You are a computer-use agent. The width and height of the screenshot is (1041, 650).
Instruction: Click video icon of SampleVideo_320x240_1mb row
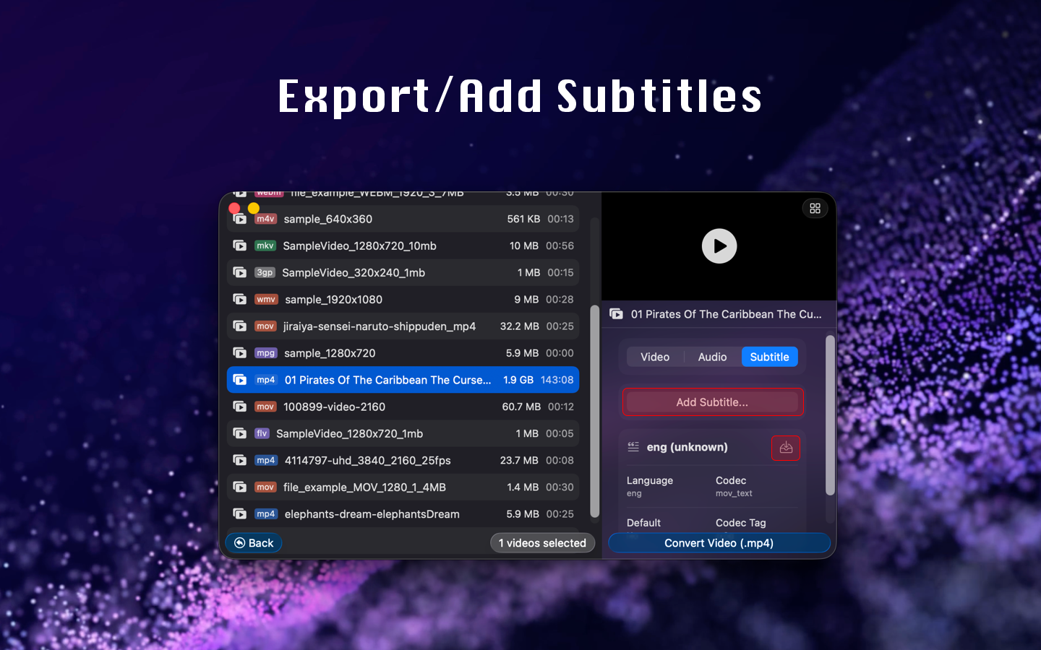coord(239,272)
